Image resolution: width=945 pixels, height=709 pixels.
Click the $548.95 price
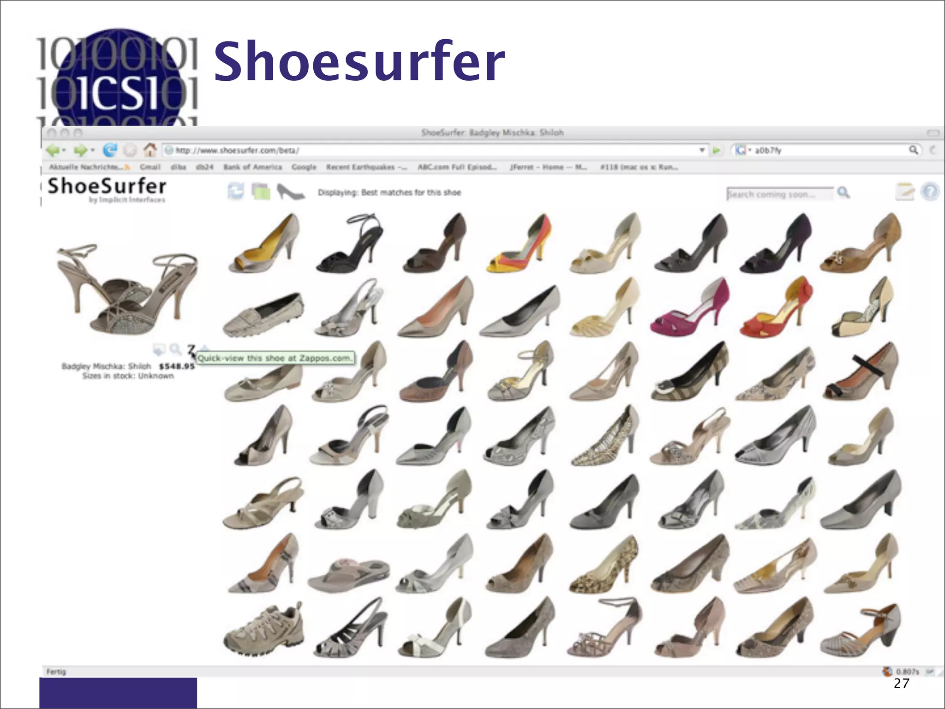177,366
